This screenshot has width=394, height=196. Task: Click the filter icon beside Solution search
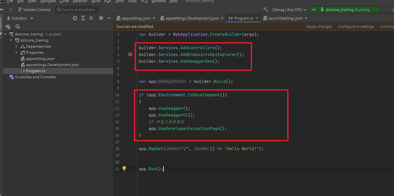pyautogui.click(x=8, y=26)
